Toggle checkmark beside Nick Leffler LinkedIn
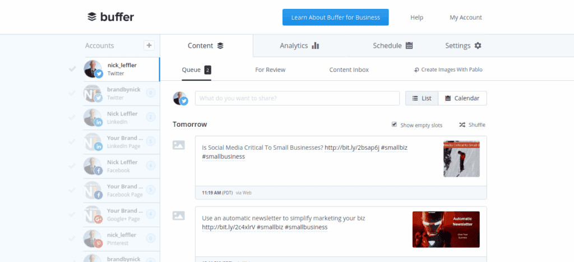 [x=72, y=117]
